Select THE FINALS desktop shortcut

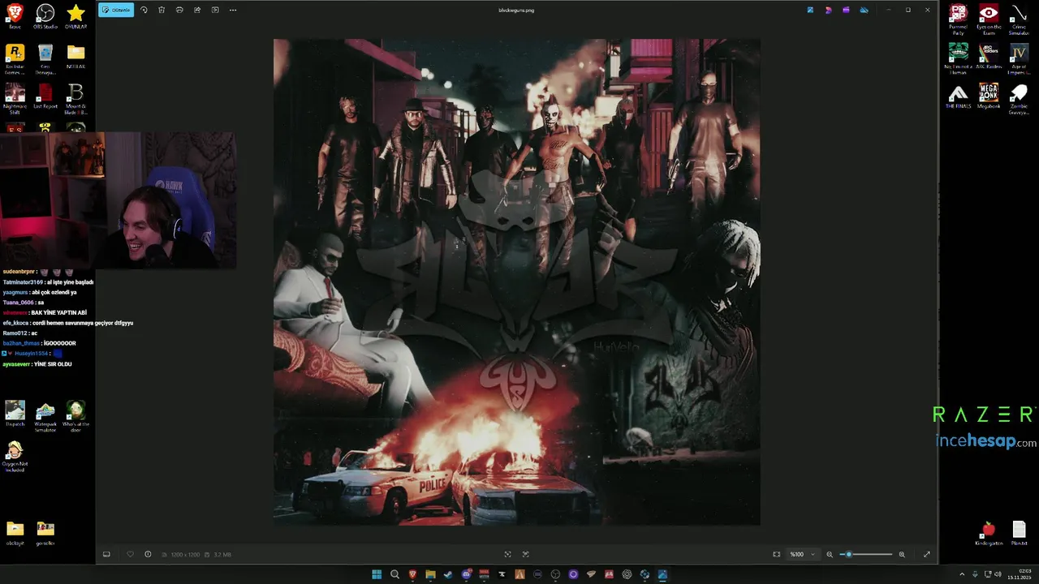click(x=958, y=96)
